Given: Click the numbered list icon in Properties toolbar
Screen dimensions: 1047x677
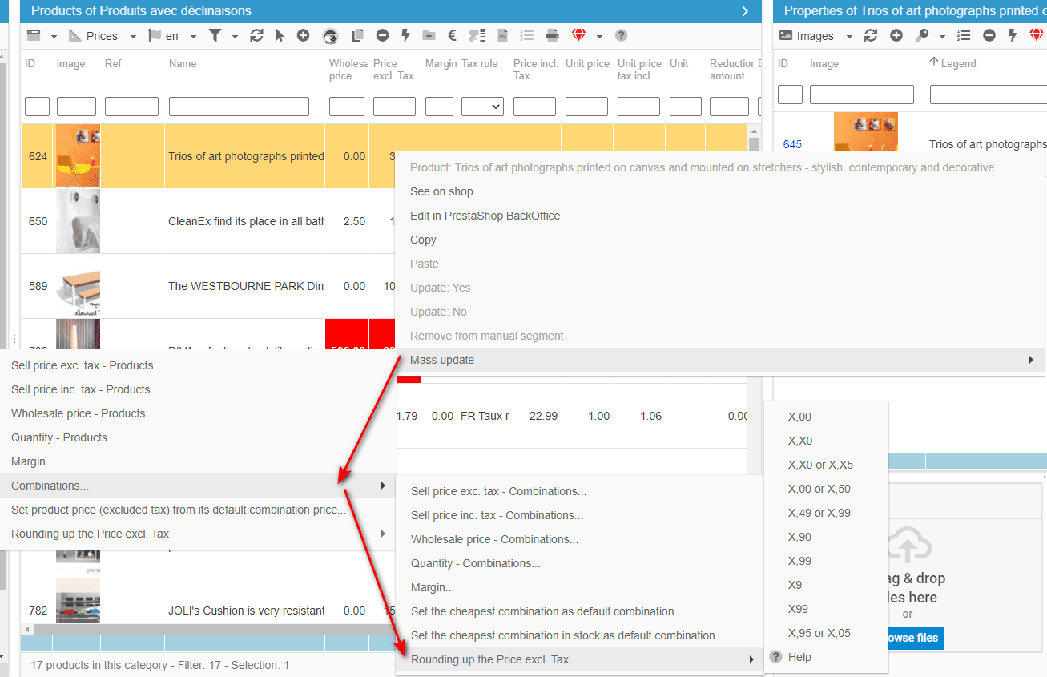Looking at the screenshot, I should pyautogui.click(x=964, y=36).
